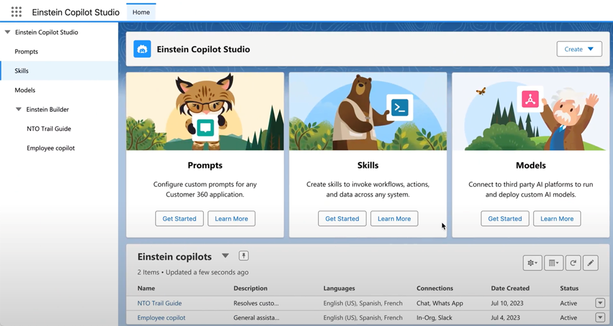This screenshot has height=326, width=613.
Task: Click the 'Chat, Whats App' connections cell
Action: point(440,303)
